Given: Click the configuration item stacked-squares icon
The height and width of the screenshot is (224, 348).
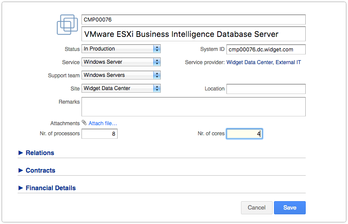Looking at the screenshot, I should (x=67, y=25).
